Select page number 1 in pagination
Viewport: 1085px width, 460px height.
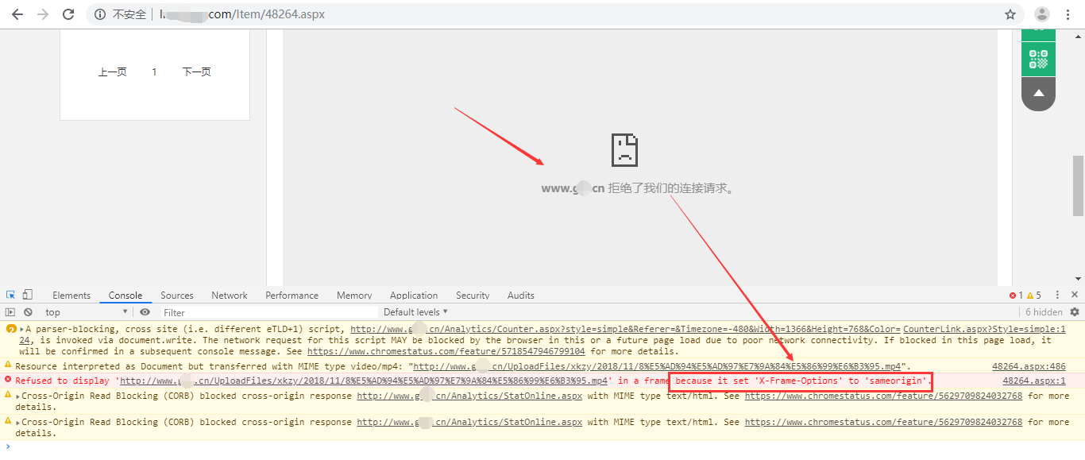(154, 72)
